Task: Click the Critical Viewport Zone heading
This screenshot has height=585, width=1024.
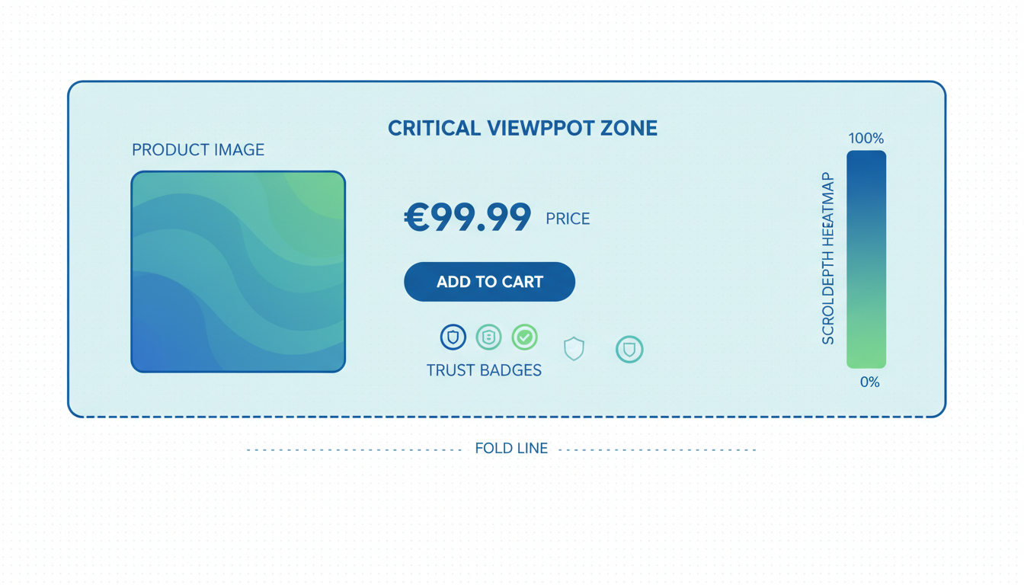Action: coord(523,128)
